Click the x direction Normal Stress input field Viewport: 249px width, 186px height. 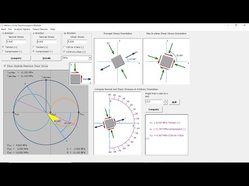pyautogui.click(x=16, y=41)
